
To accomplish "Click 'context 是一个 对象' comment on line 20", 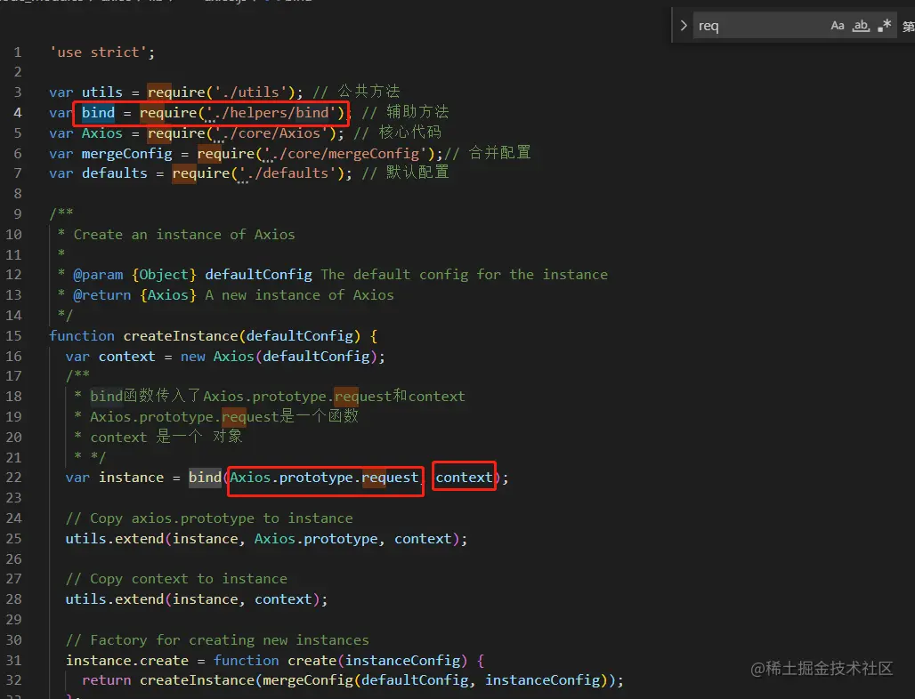I will pos(166,437).
